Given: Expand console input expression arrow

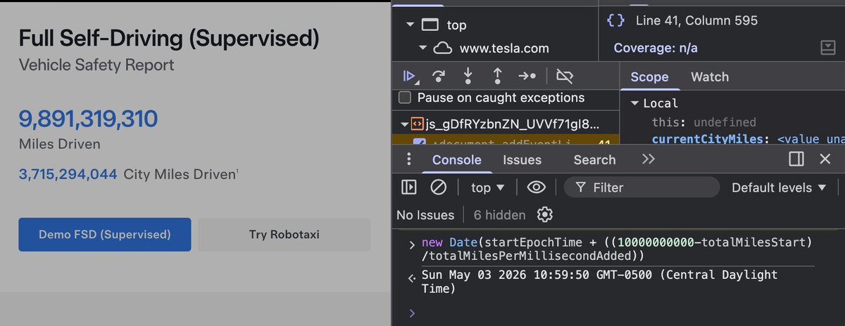Looking at the screenshot, I should pyautogui.click(x=412, y=244).
